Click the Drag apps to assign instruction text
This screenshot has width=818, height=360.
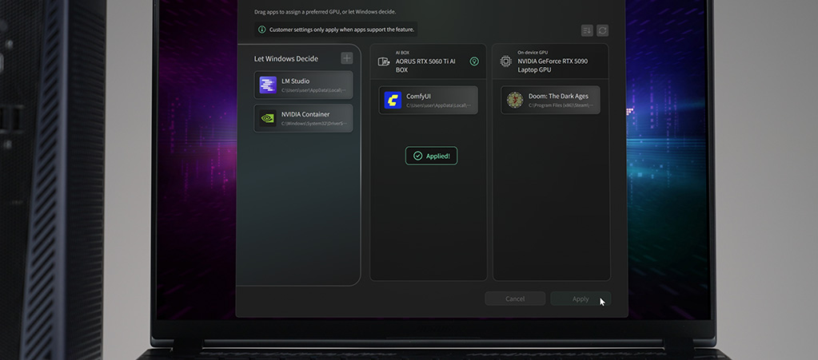point(325,11)
